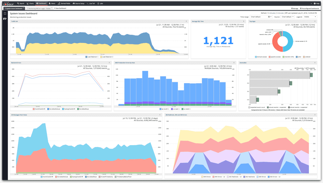Click the fullscreen icon in the left sidebar

click(5, 13)
